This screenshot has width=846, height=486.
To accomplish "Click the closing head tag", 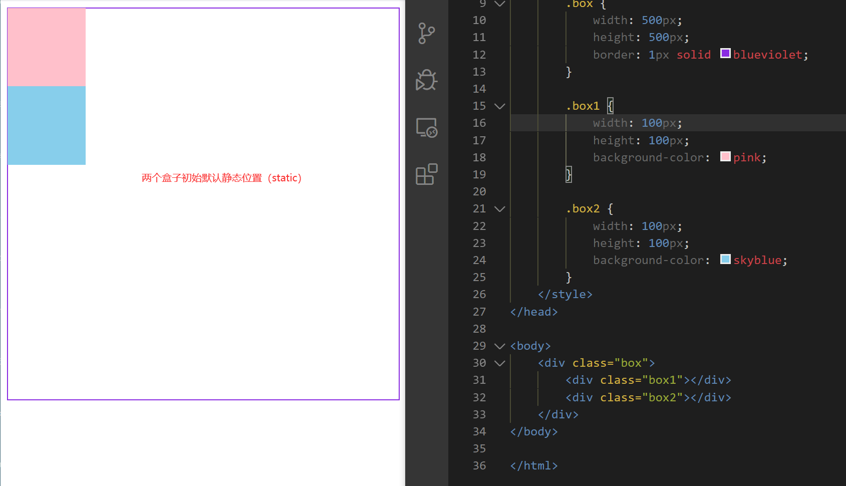I will pyautogui.click(x=534, y=312).
